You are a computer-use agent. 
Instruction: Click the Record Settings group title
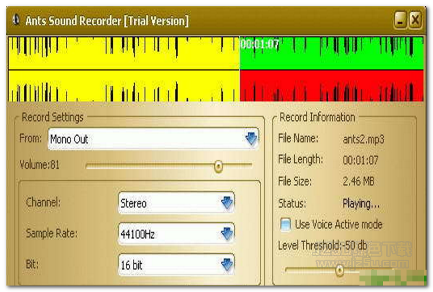tap(52, 117)
